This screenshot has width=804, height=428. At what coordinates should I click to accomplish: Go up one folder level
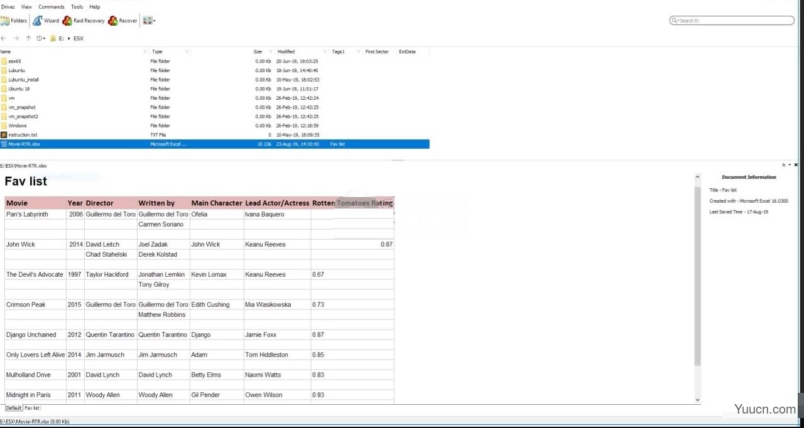pyautogui.click(x=28, y=38)
